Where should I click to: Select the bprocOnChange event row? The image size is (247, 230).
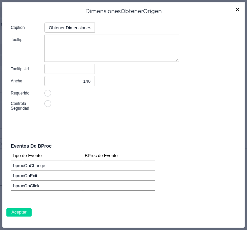coord(46,165)
